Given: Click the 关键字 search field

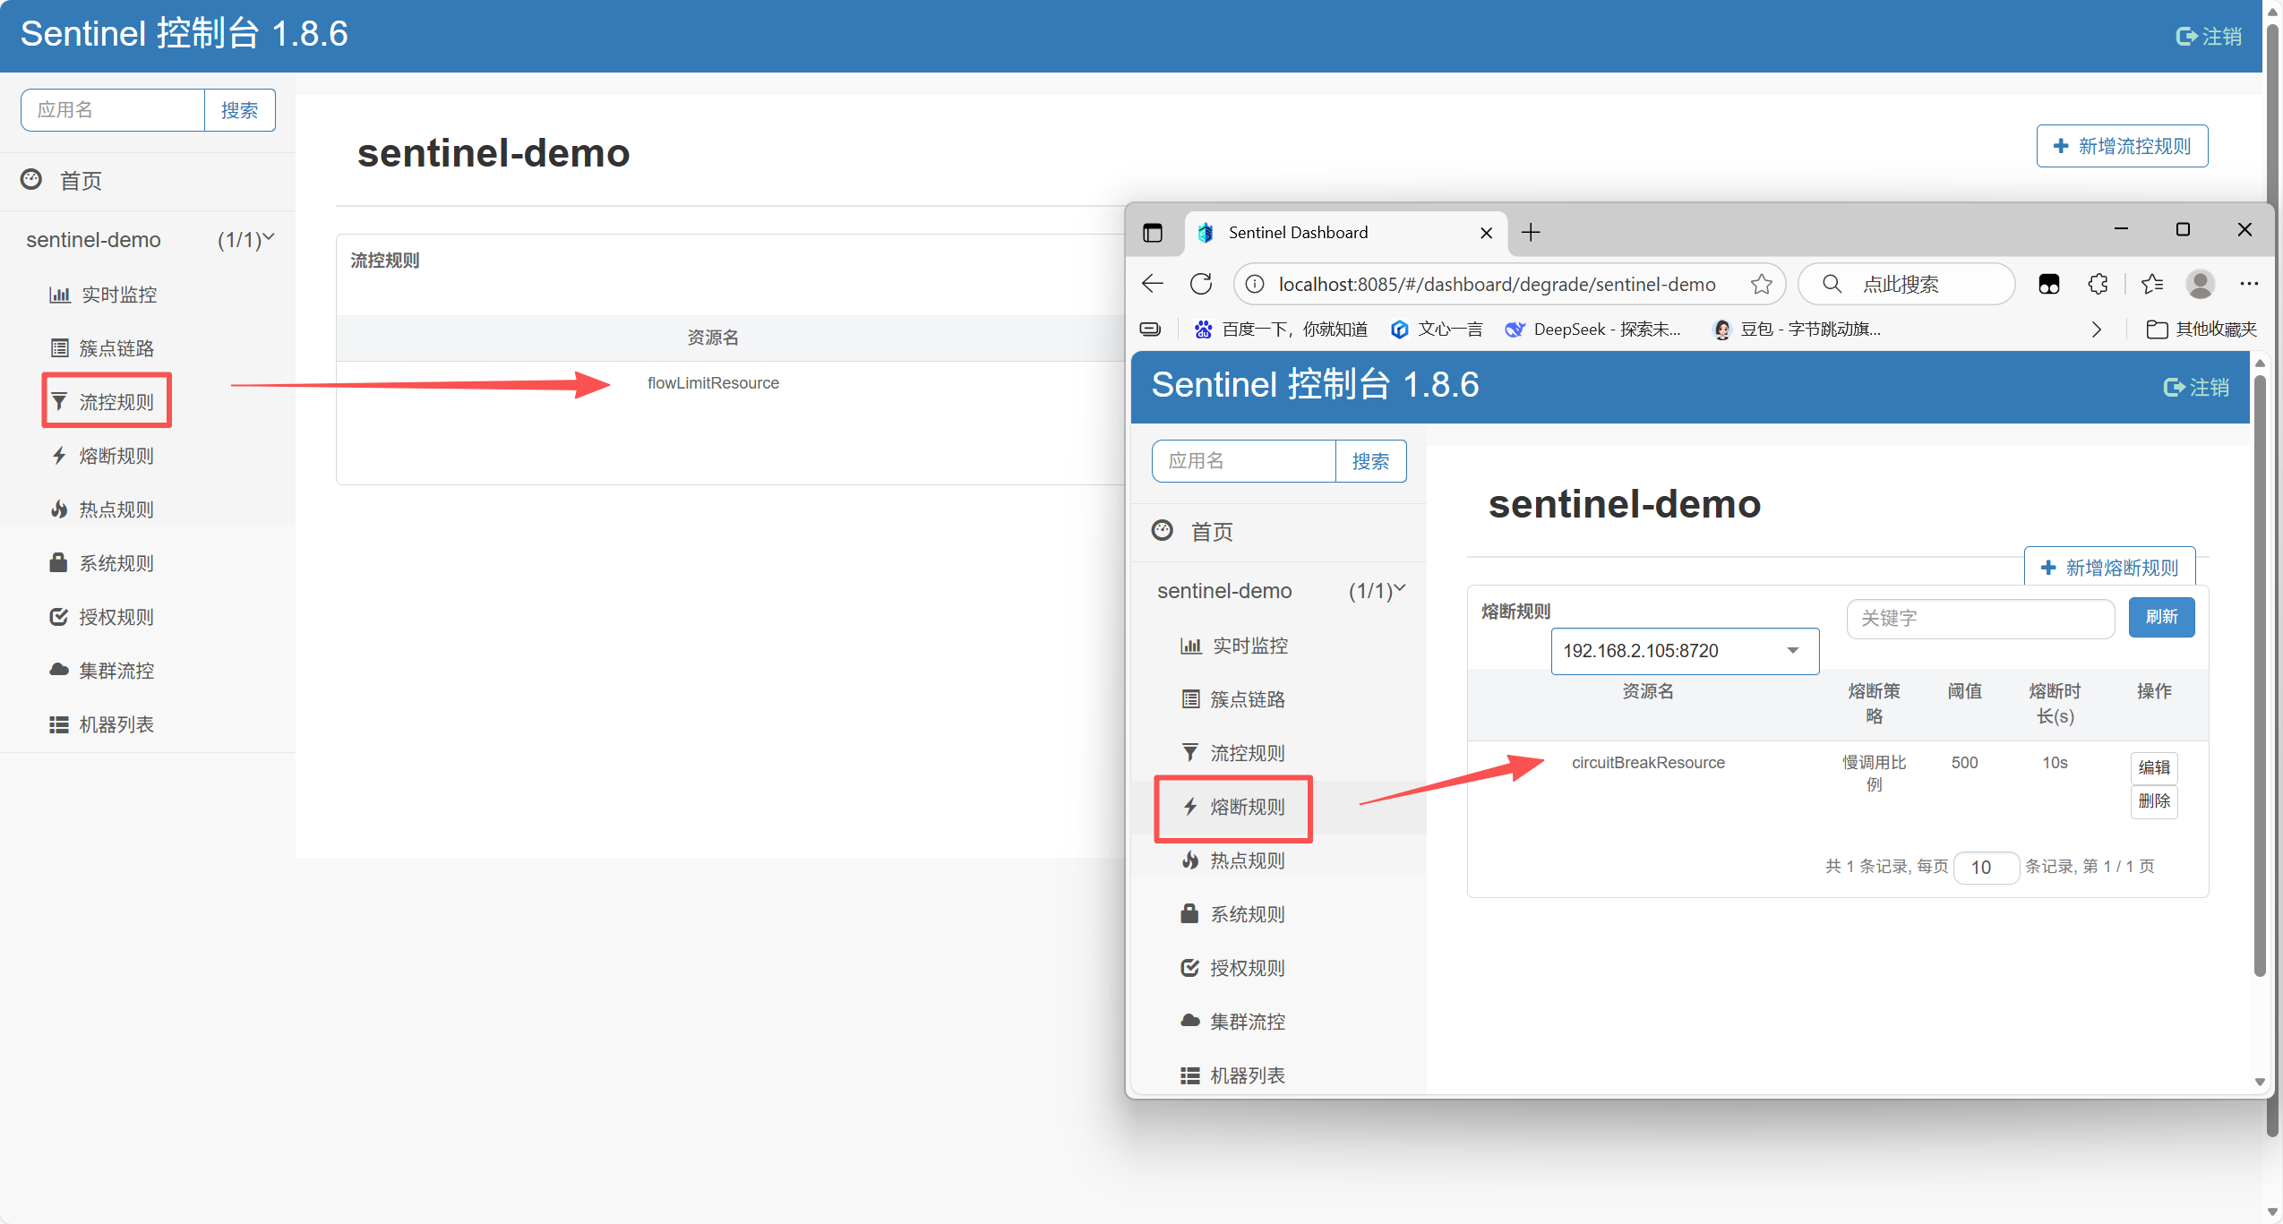Looking at the screenshot, I should (1979, 618).
